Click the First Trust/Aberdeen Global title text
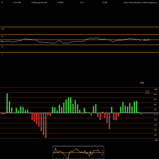The height and width of the screenshot is (159, 159). 141,3
